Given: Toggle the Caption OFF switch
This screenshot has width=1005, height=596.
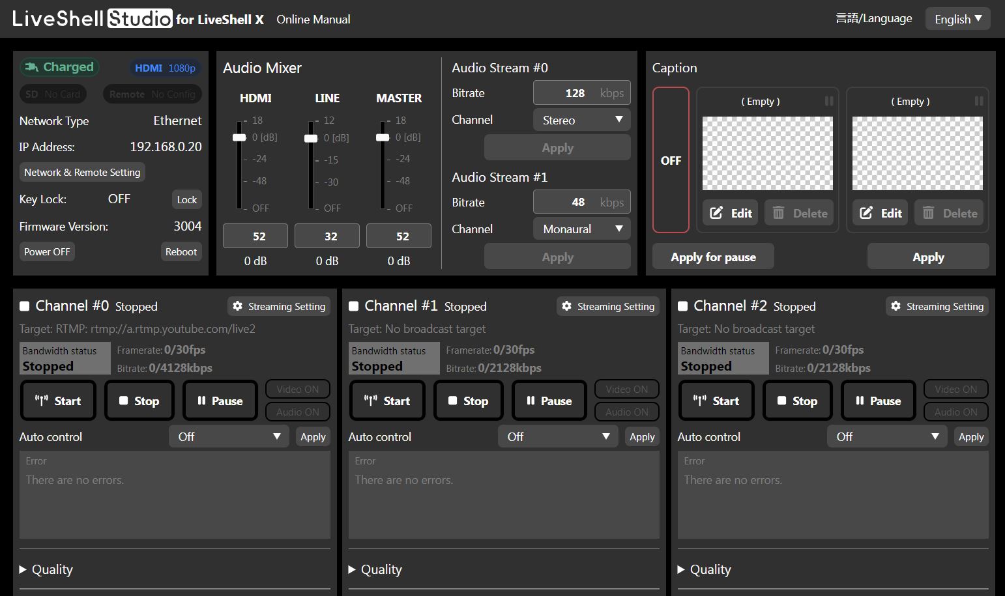Looking at the screenshot, I should click(x=671, y=160).
